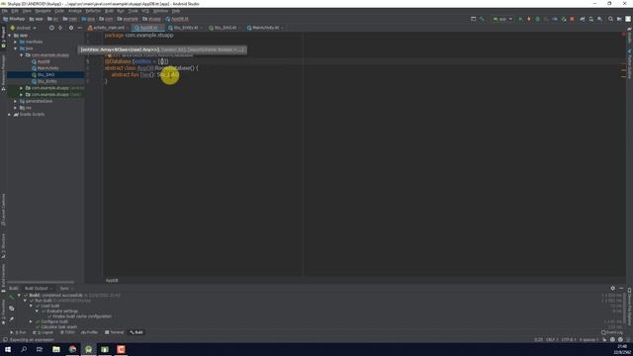Click the red Stop button
This screenshot has width=633, height=356.
pyautogui.click(x=572, y=19)
